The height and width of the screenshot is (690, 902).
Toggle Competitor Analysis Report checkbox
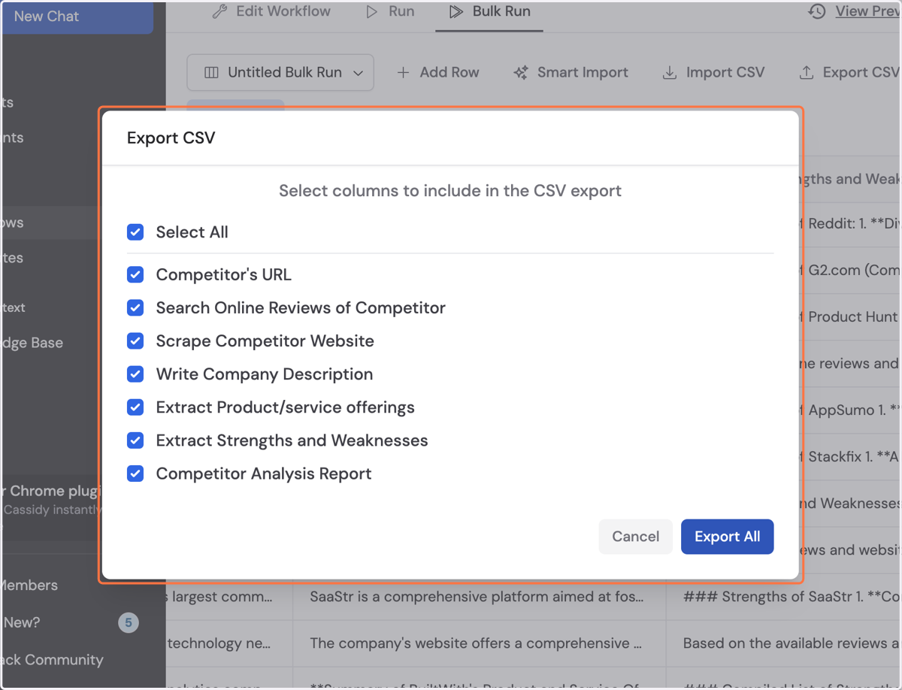[x=135, y=473]
